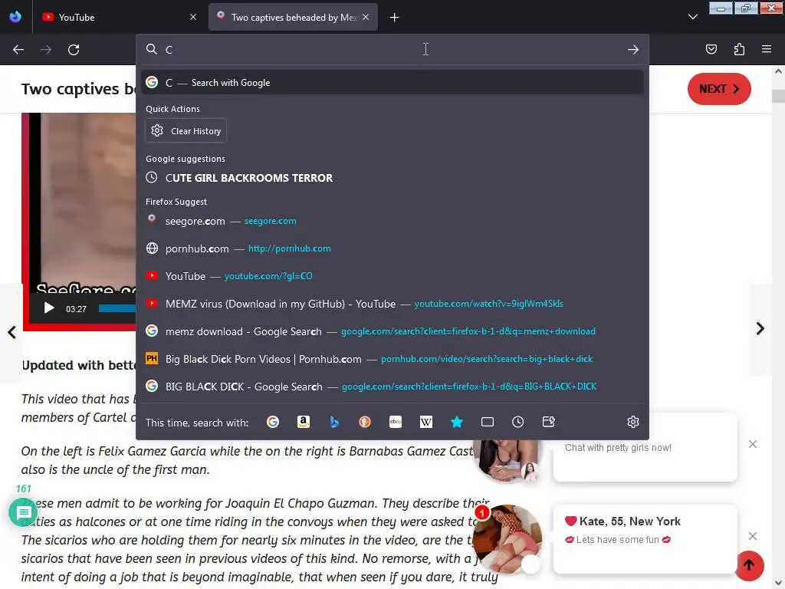Choose 'C — Search with Google' result
This screenshot has height=589, width=785.
(x=392, y=83)
